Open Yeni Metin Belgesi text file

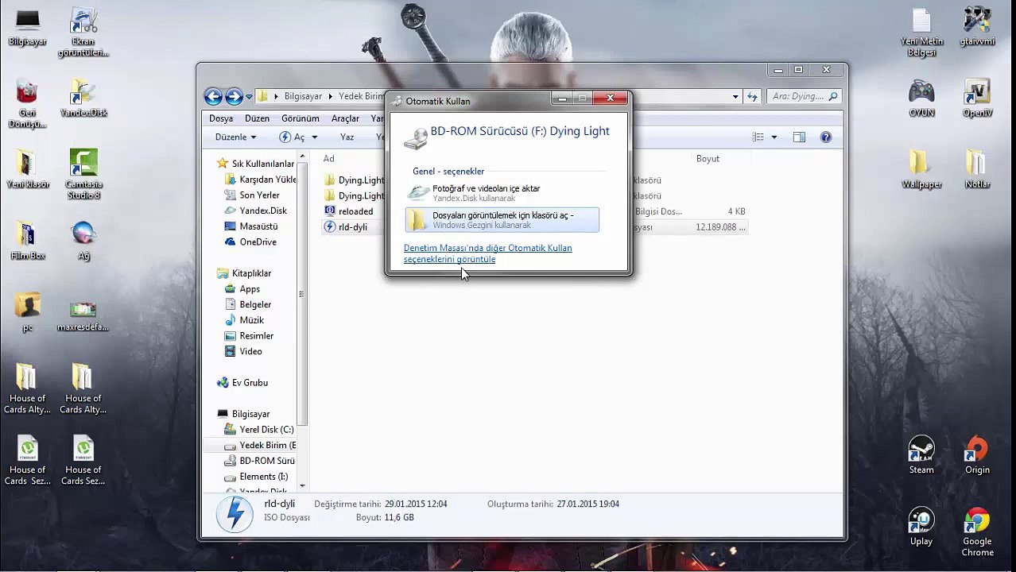921,32
